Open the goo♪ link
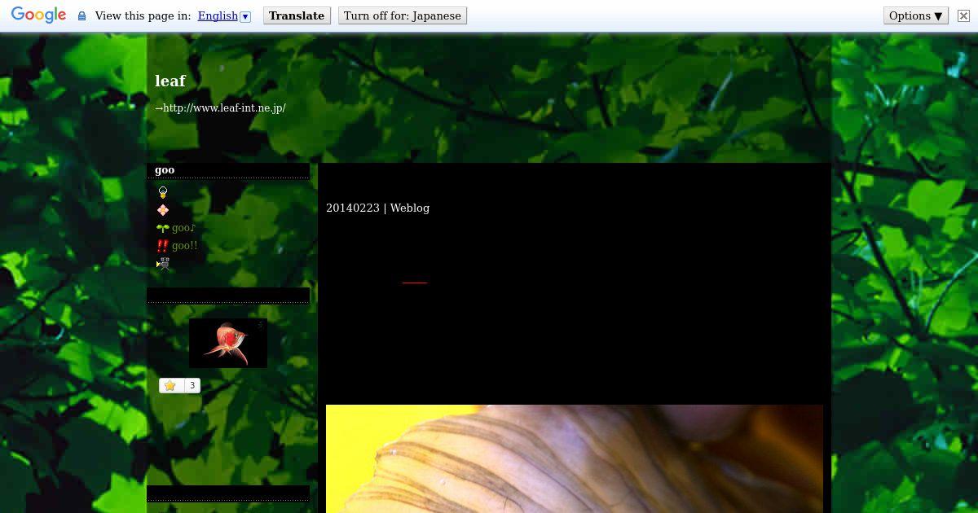The height and width of the screenshot is (513, 978). (183, 228)
